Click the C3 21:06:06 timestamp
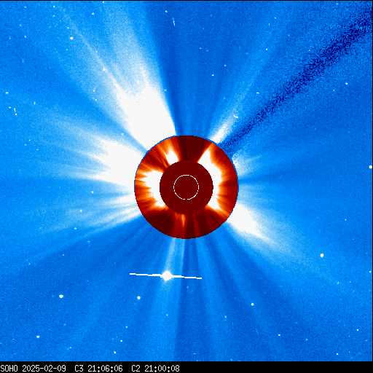 point(98,369)
